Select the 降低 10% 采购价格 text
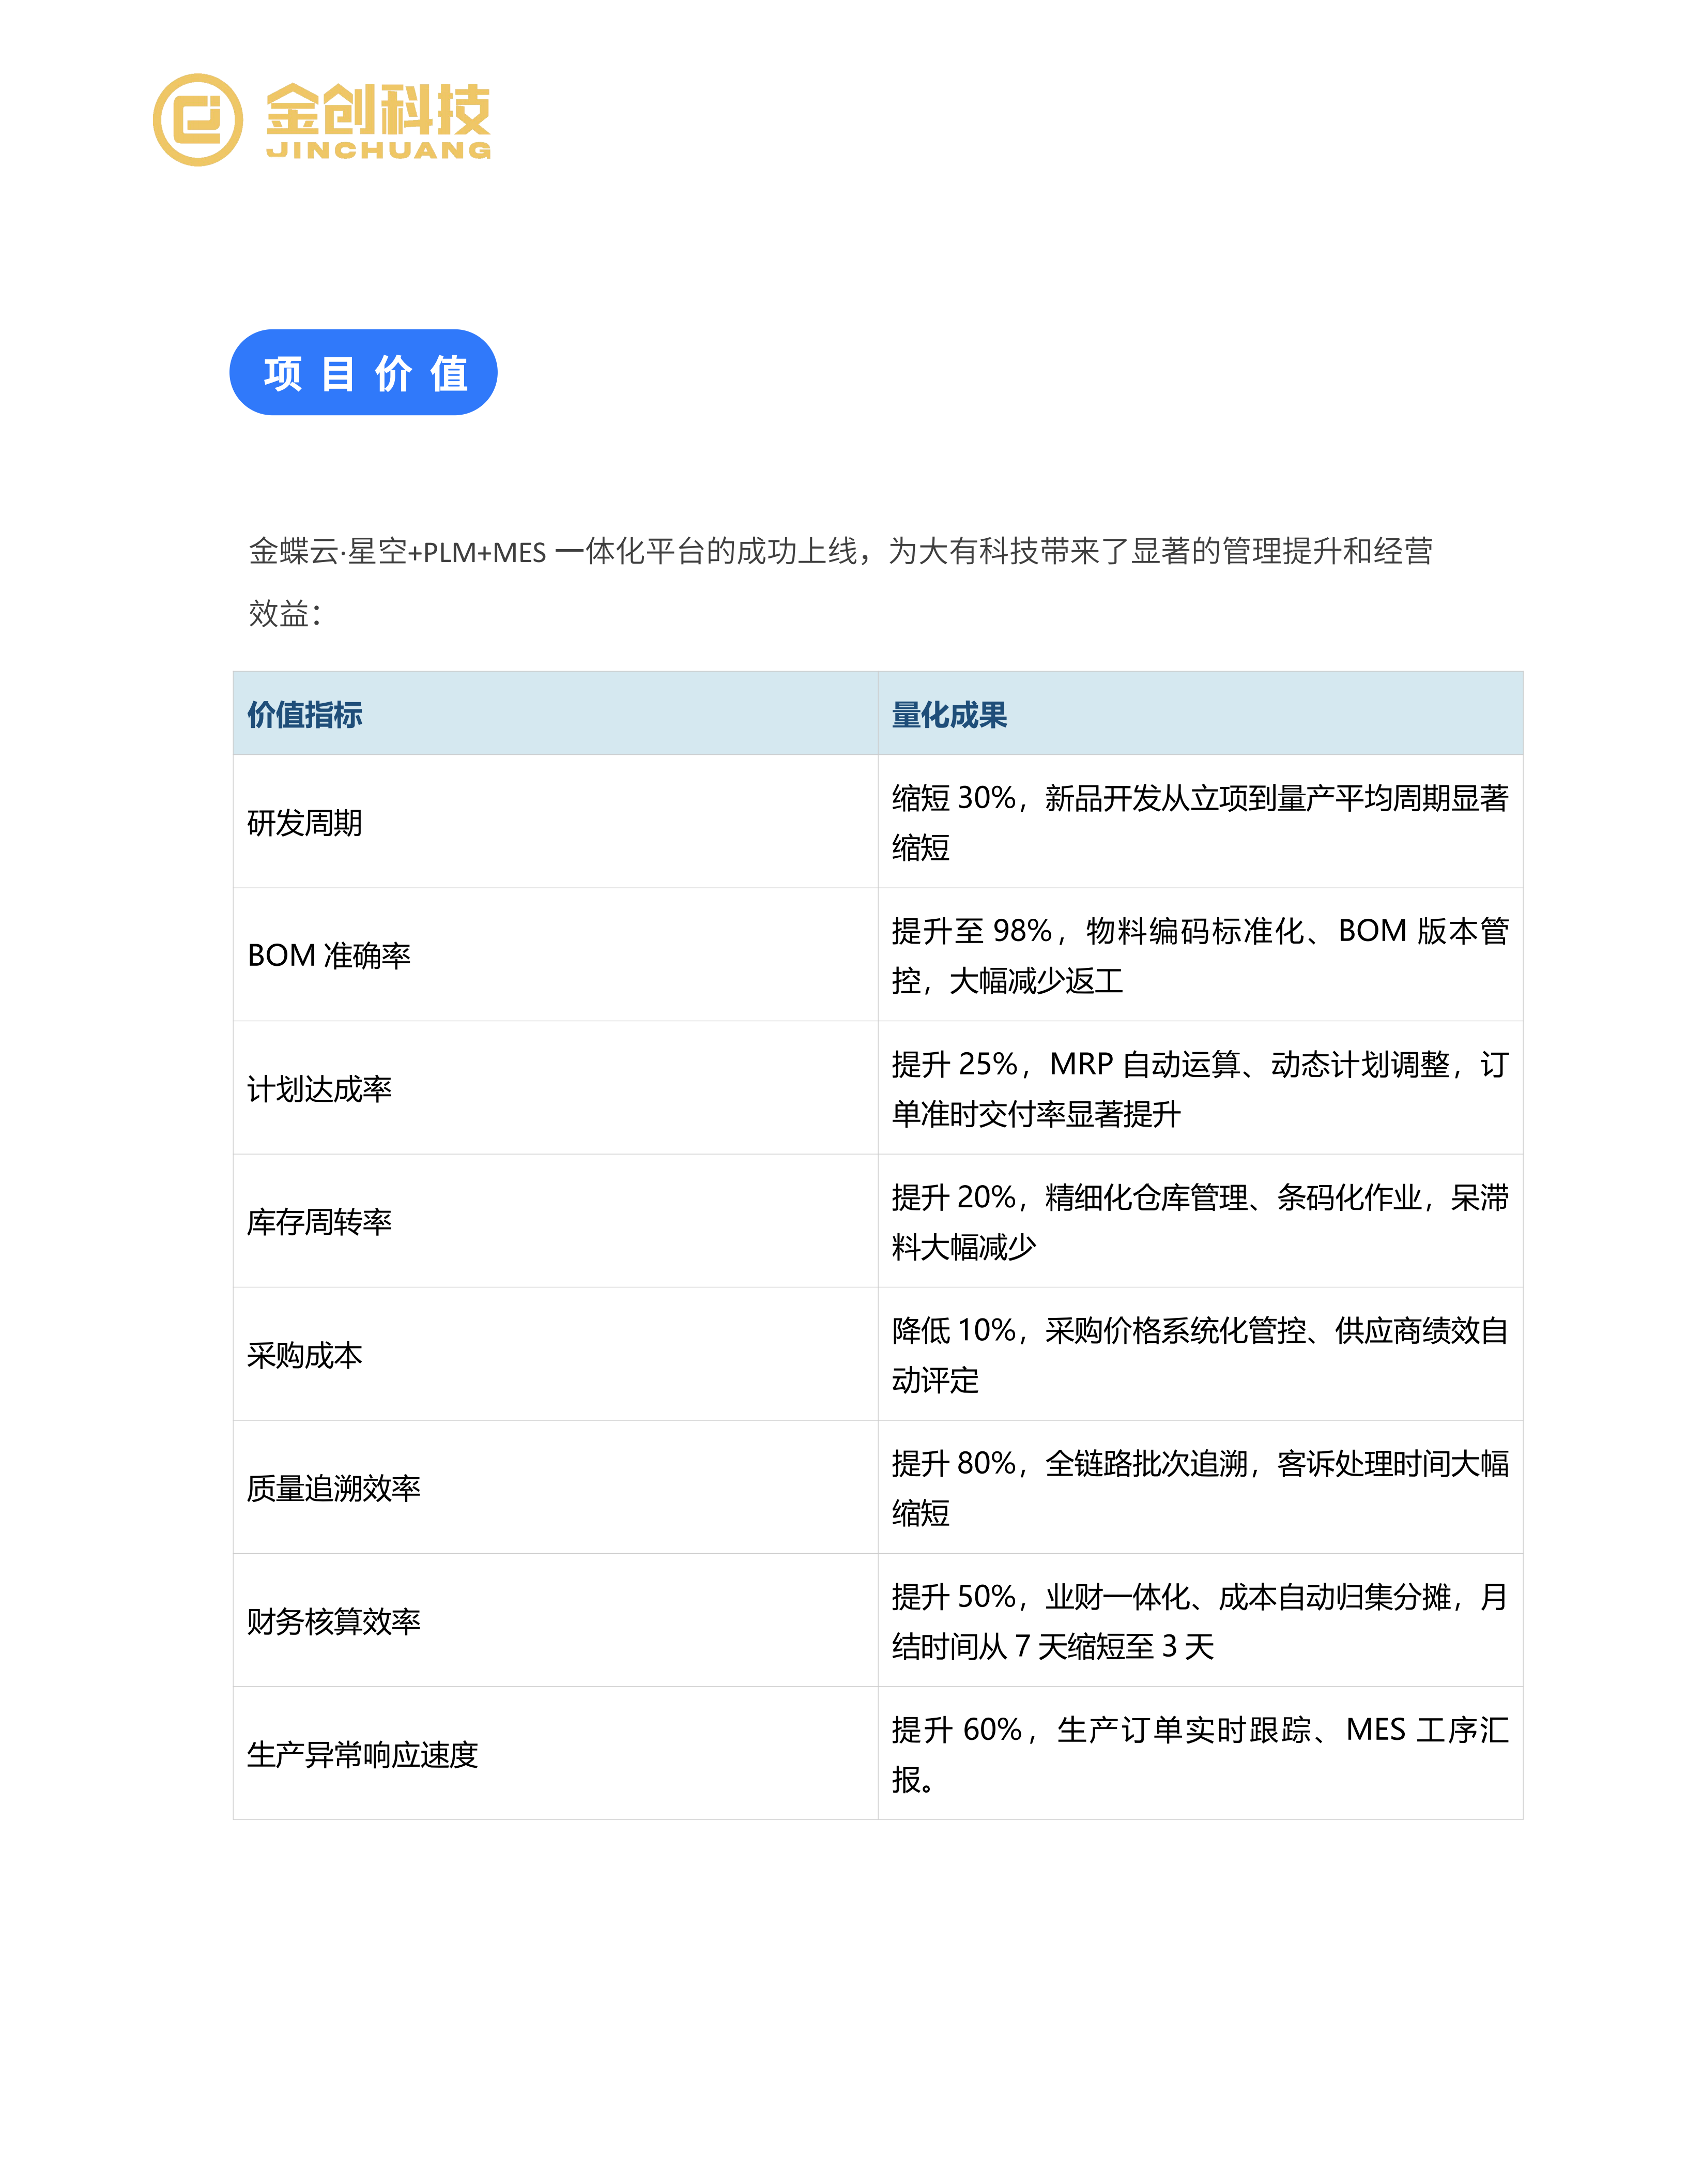Screen dimensions: 1687x2184 coord(1200,1354)
